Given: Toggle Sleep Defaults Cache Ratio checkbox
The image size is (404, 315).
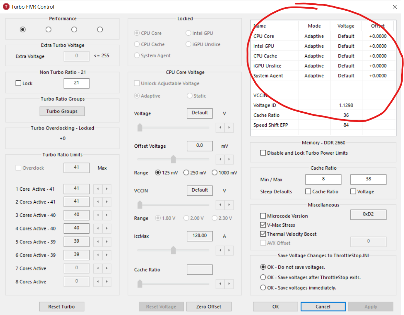Looking at the screenshot, I should pos(308,192).
